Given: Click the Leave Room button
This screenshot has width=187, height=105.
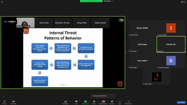Looking at the screenshot, I should click(x=181, y=102).
